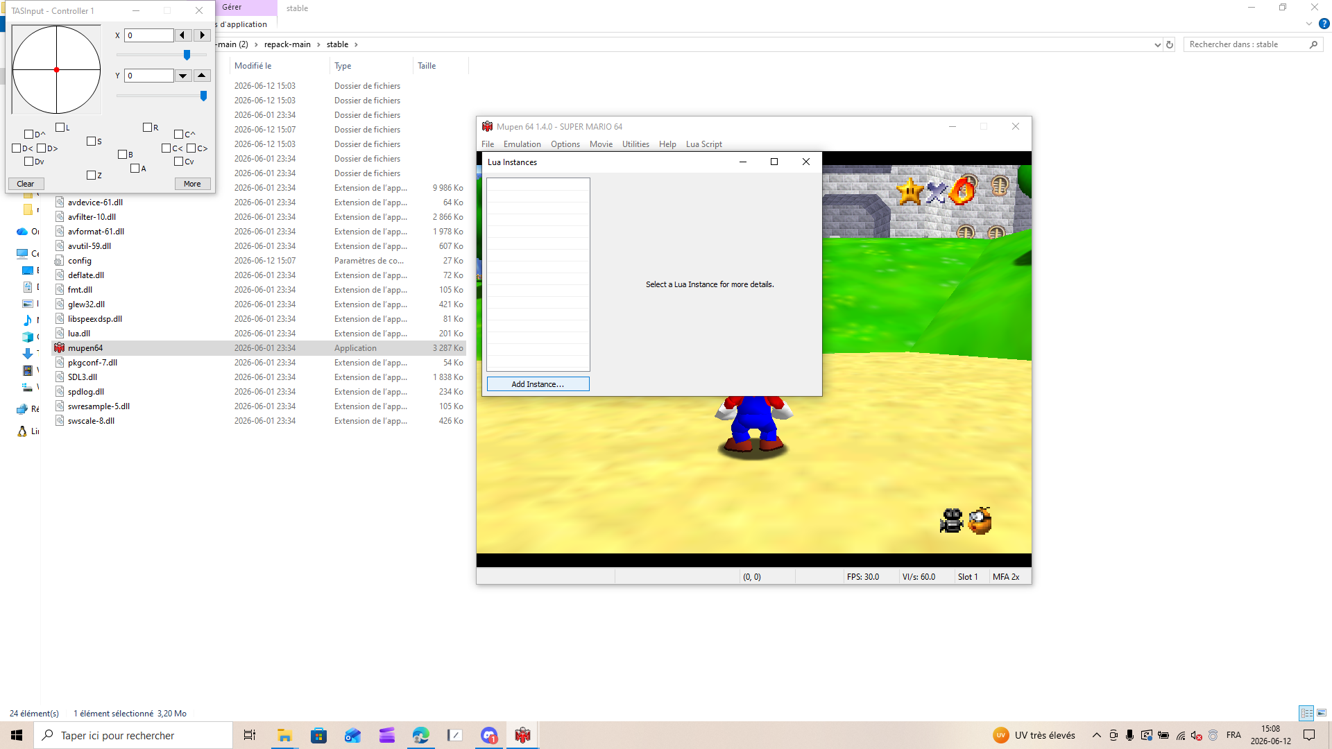Toggle the C> camera right checkbox
The width and height of the screenshot is (1332, 749).
(191, 148)
